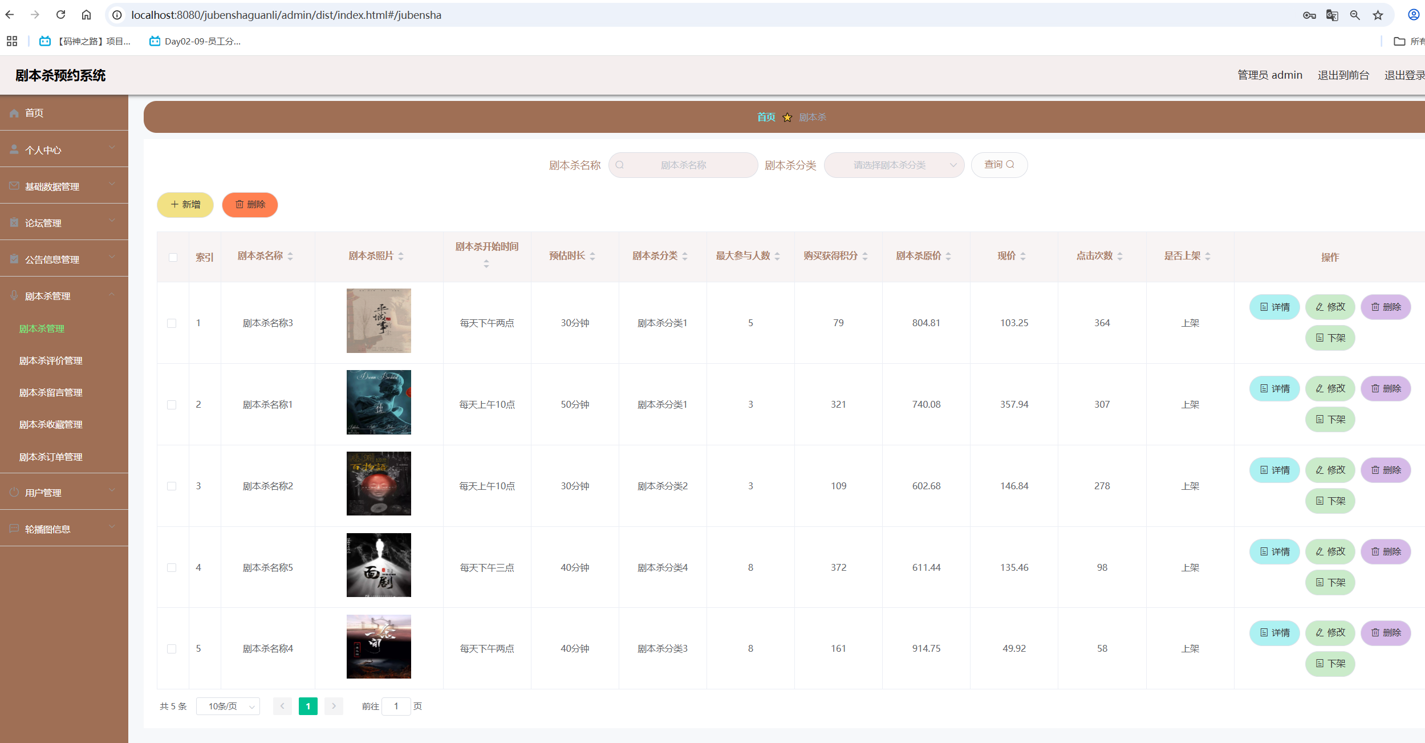Viewport: 1425px width, 743px height.
Task: Open 剧本杀订单管理 in the sidebar
Action: tap(51, 457)
